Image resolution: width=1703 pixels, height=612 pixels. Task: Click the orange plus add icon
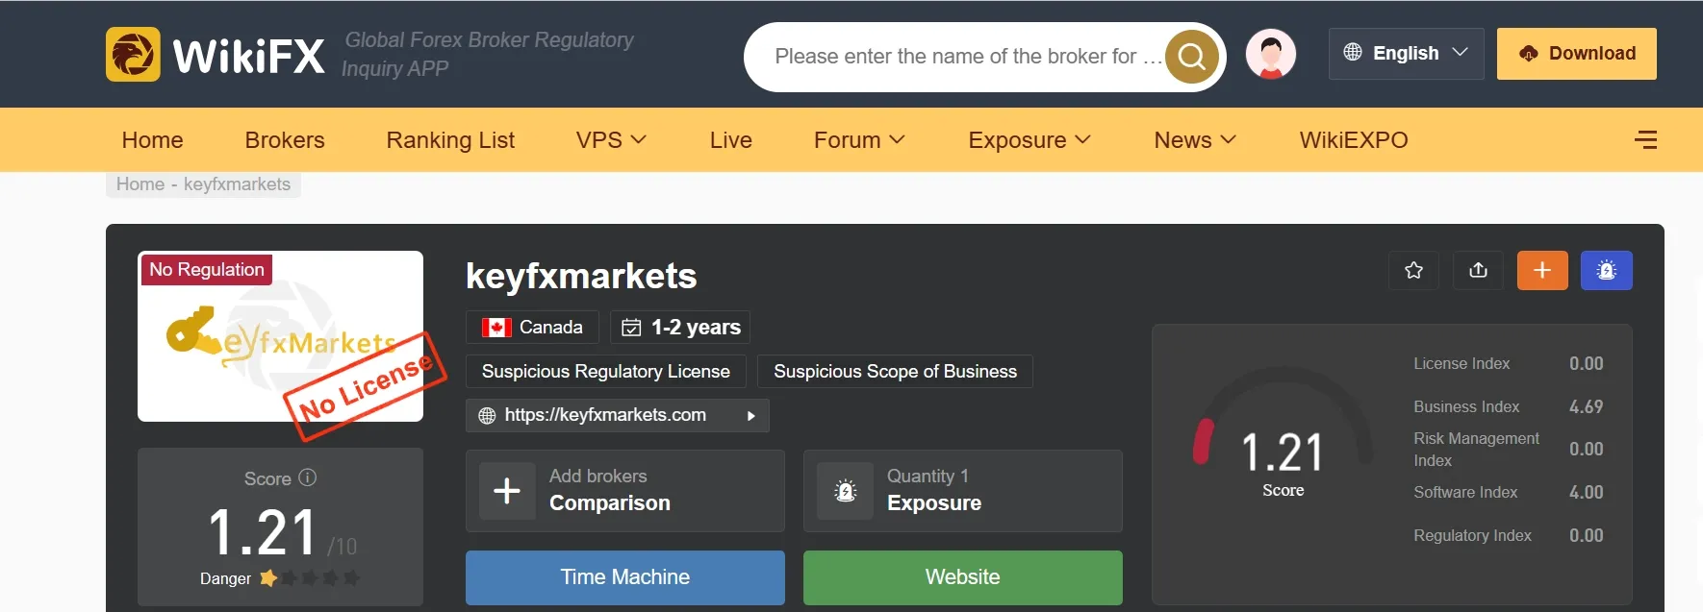tap(1542, 270)
